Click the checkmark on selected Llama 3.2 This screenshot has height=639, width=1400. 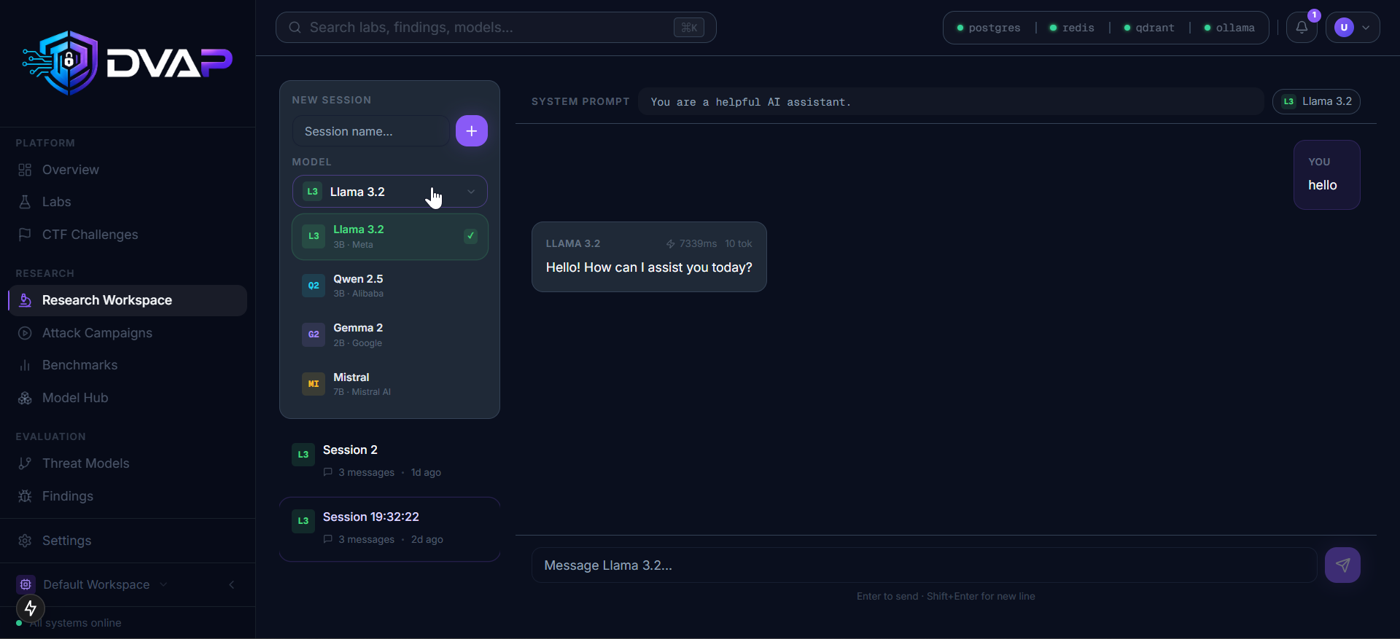(471, 235)
